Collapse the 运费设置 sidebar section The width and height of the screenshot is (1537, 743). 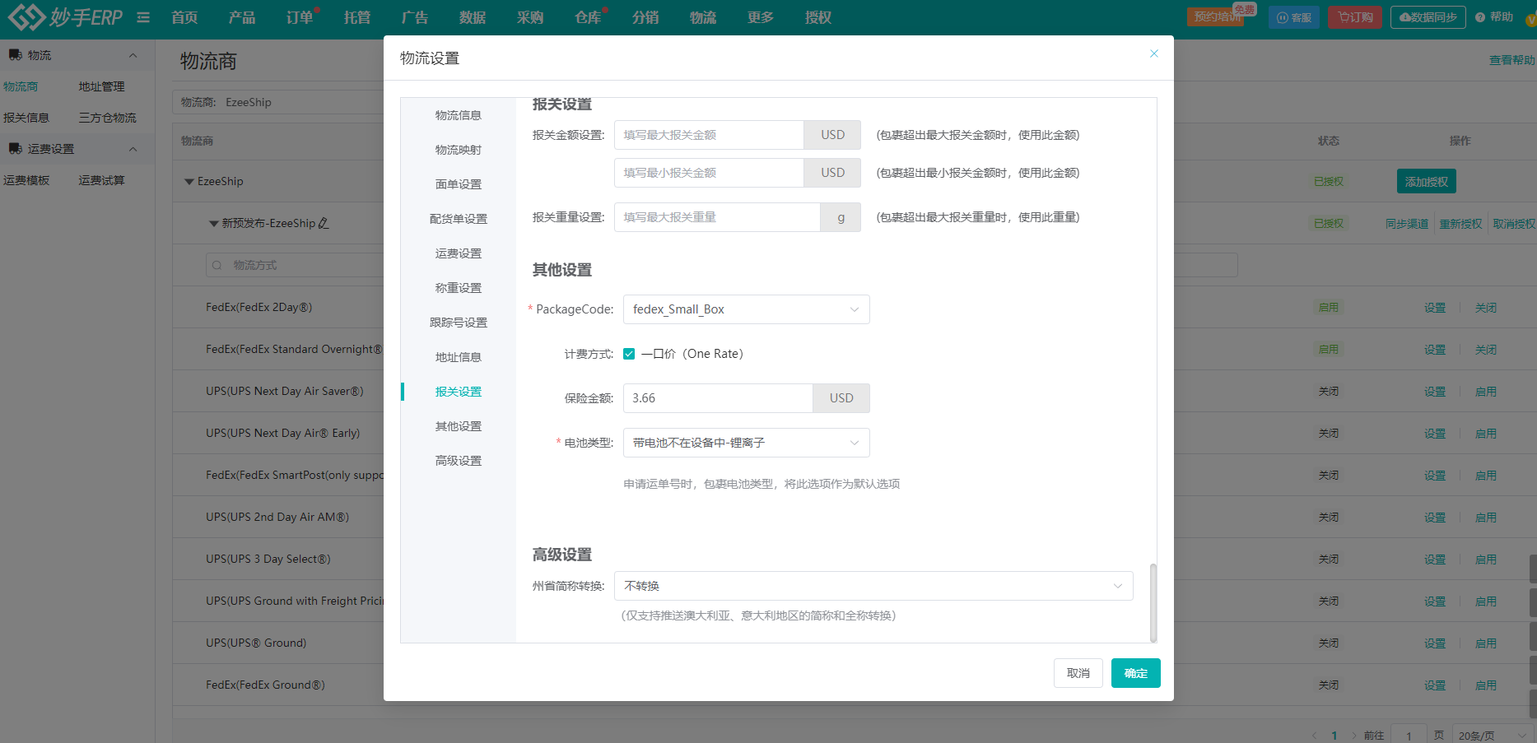[x=133, y=149]
